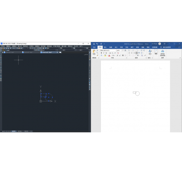This screenshot has height=175, width=182.
Task: Click the Tell Me search box with the lightbulb
Action: click(x=166, y=47)
